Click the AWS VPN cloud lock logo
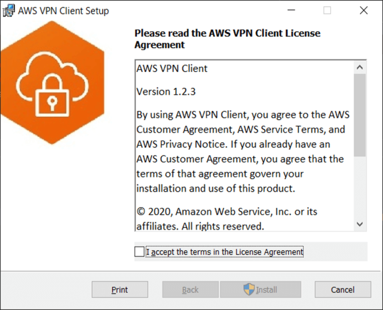Image resolution: width=383 pixels, height=310 pixels. 52,83
